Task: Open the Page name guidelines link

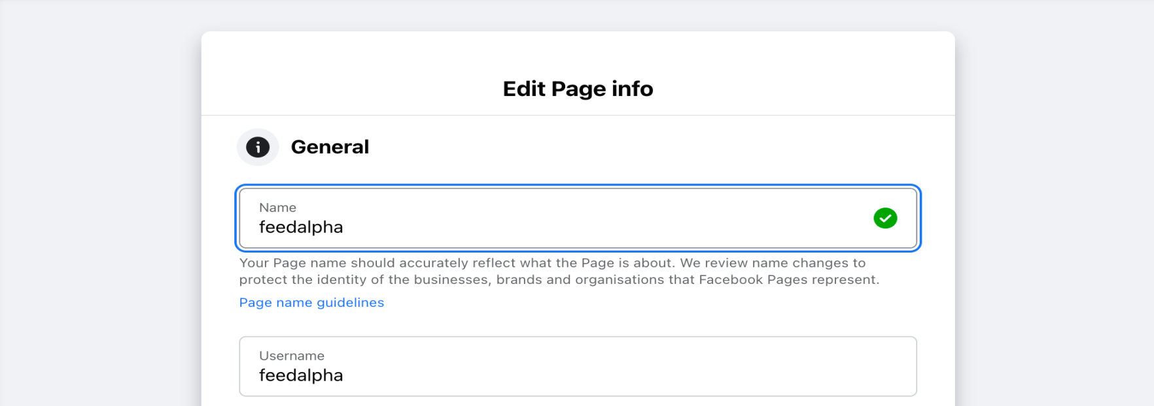Action: pyautogui.click(x=311, y=303)
